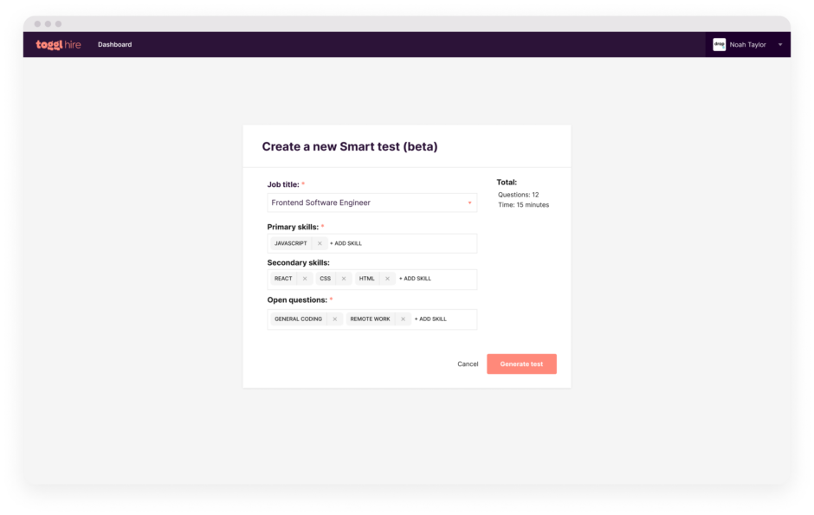Remove the REACT skill tag
Viewport: 814px width, 515px height.
pyautogui.click(x=305, y=279)
